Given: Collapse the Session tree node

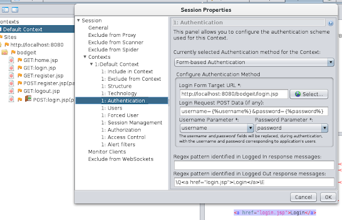Looking at the screenshot, I should pos(79,21).
